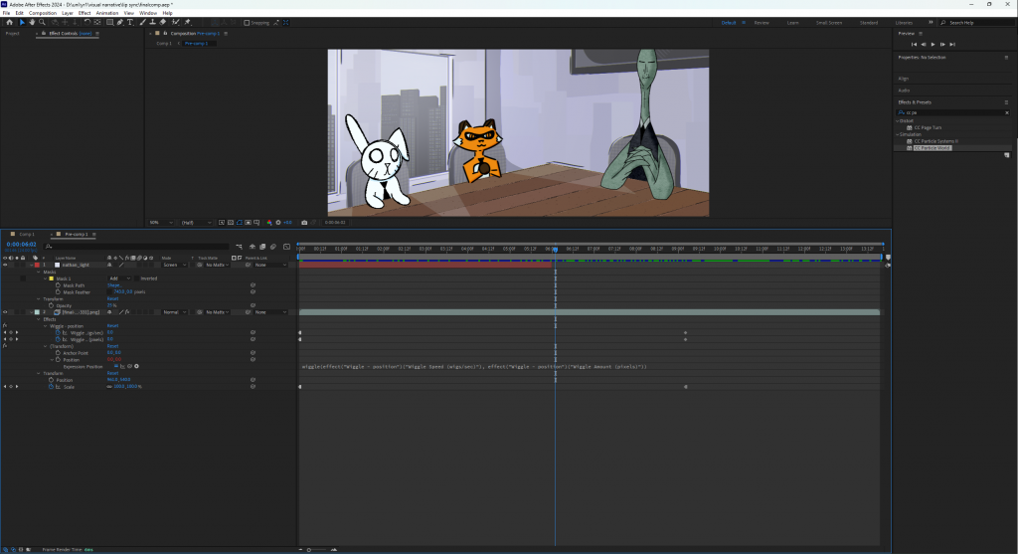The height and width of the screenshot is (554, 1018).
Task: Toggle the Mask Path stopwatch
Action: point(58,285)
